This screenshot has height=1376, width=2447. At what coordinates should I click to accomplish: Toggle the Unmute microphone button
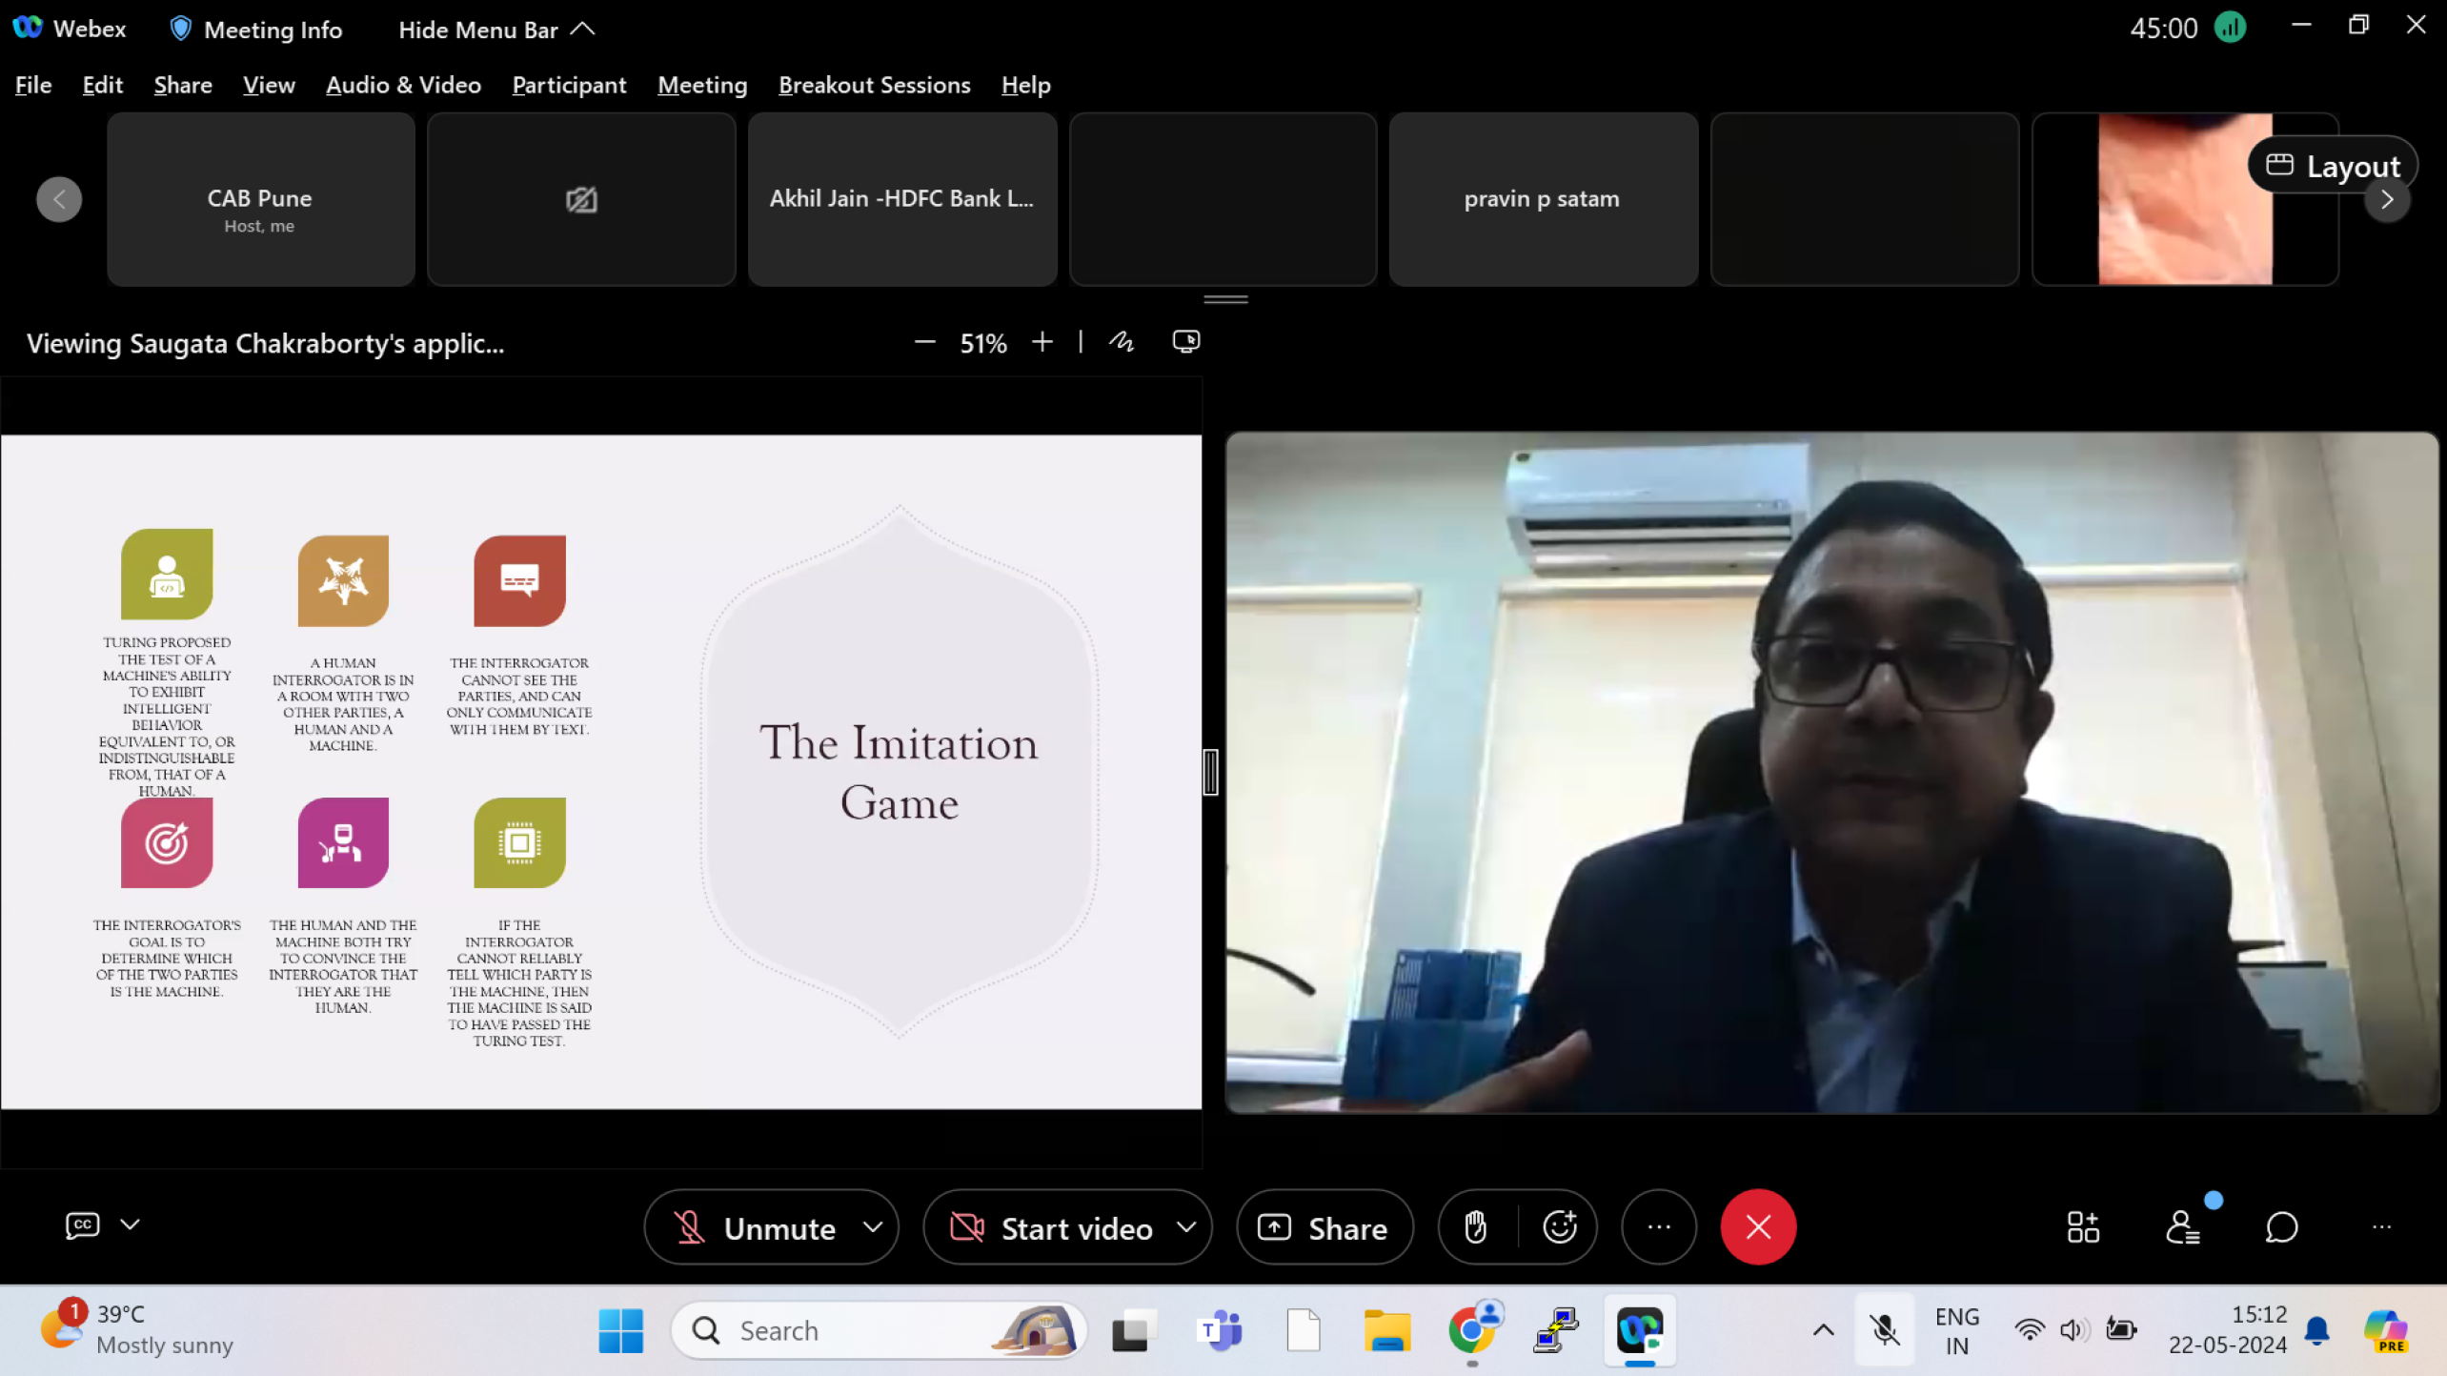tap(757, 1227)
